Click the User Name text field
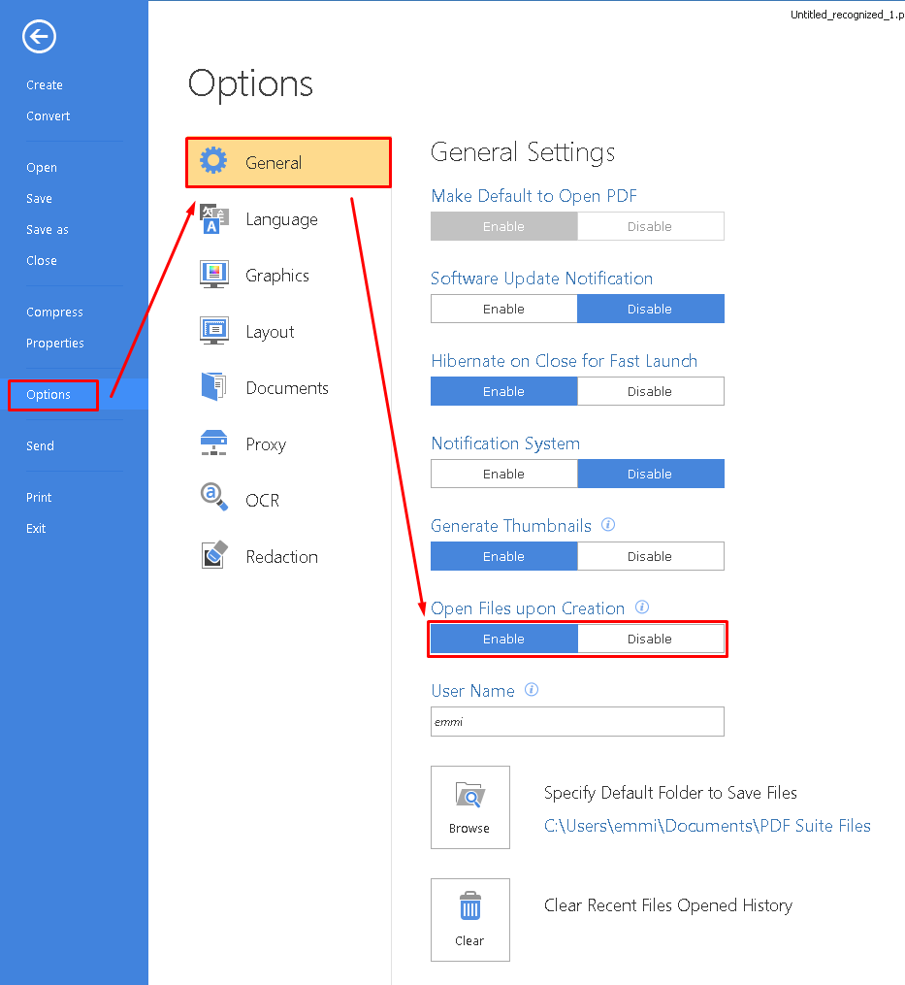The width and height of the screenshot is (905, 985). (x=577, y=722)
